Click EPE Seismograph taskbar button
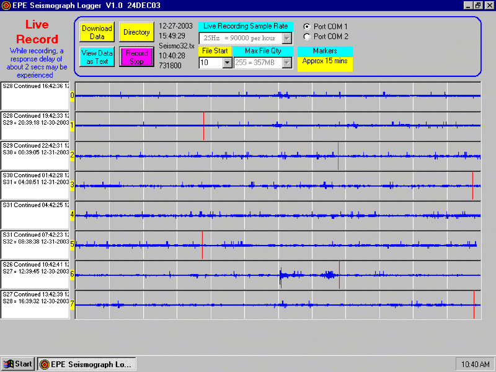 (86, 364)
